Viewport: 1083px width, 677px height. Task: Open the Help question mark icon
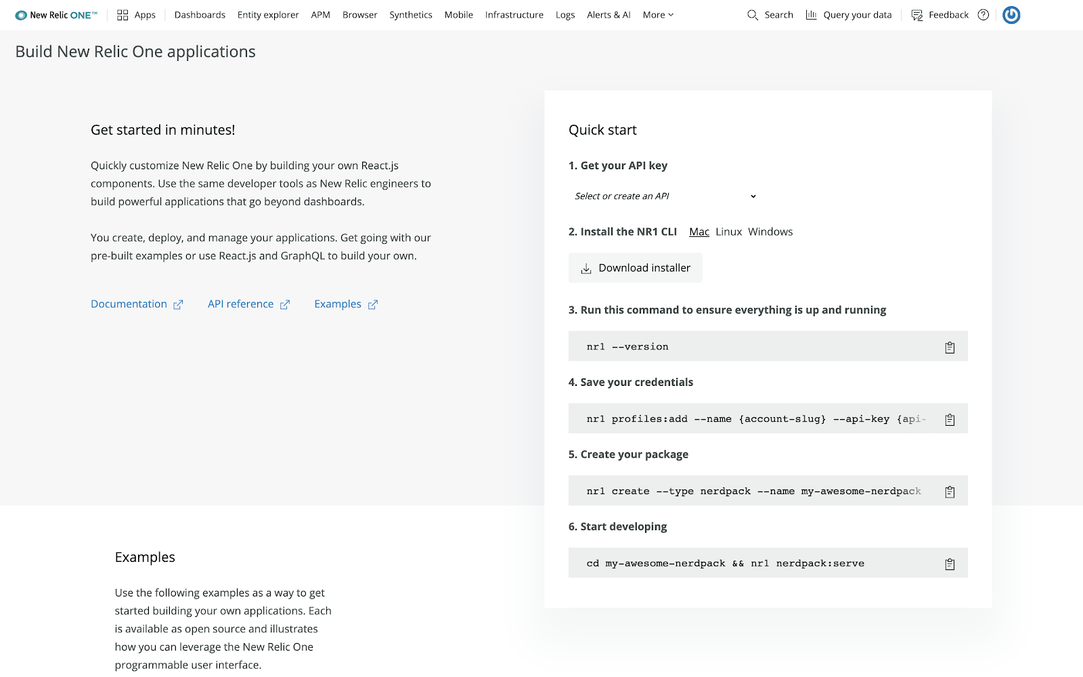[x=983, y=14]
